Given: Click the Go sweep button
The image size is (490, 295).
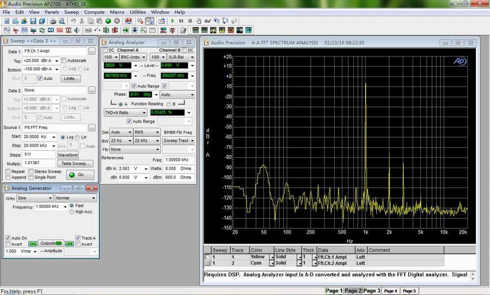Looking at the screenshot, I should tap(80, 174).
